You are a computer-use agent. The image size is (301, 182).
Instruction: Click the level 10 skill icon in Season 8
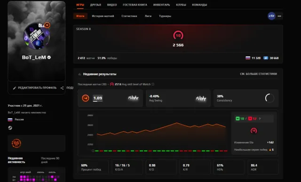[178, 35]
